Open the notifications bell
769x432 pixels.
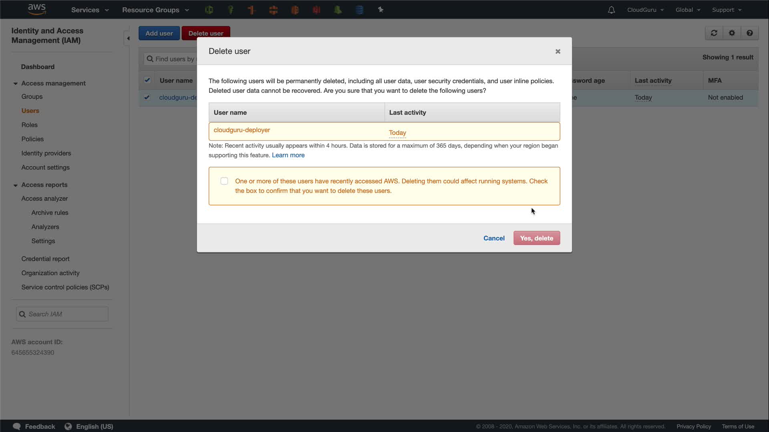[x=611, y=10]
